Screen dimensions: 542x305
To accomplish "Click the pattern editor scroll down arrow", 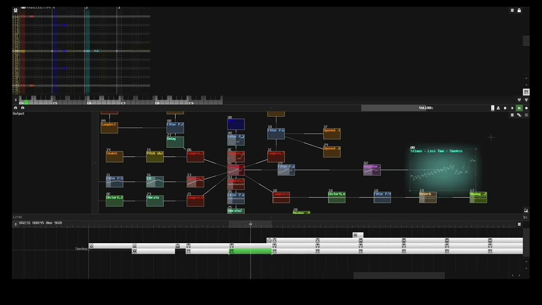I will [x=526, y=85].
